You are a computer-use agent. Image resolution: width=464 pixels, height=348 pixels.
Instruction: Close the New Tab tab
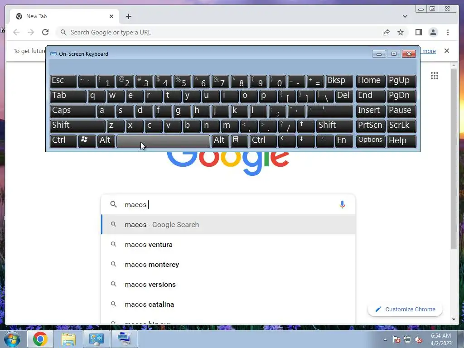tap(111, 16)
